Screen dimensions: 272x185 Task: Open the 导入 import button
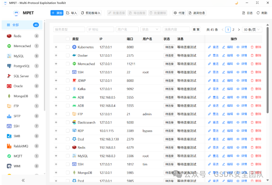(72, 13)
